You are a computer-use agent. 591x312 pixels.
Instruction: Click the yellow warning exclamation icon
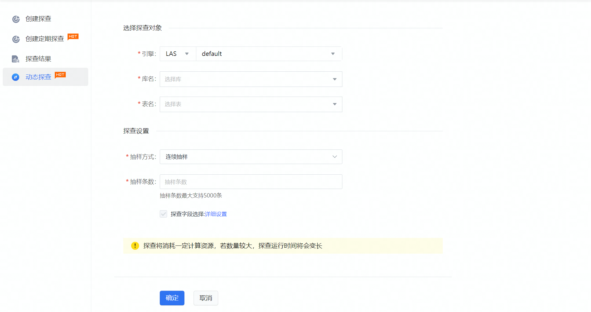[135, 246]
